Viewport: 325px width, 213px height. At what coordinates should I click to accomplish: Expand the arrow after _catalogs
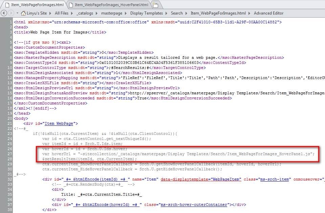tap(96, 13)
